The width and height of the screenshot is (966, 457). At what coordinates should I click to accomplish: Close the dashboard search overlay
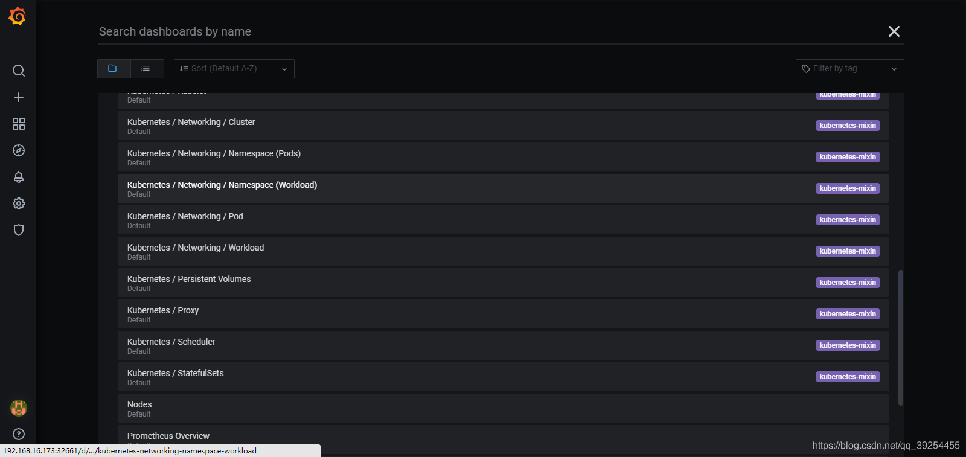(894, 31)
